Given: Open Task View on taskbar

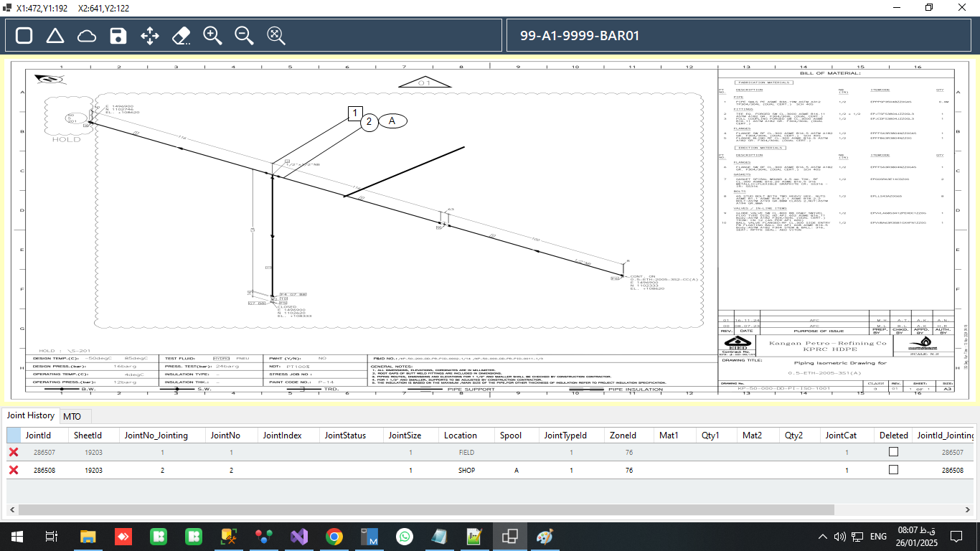Looking at the screenshot, I should click(51, 536).
